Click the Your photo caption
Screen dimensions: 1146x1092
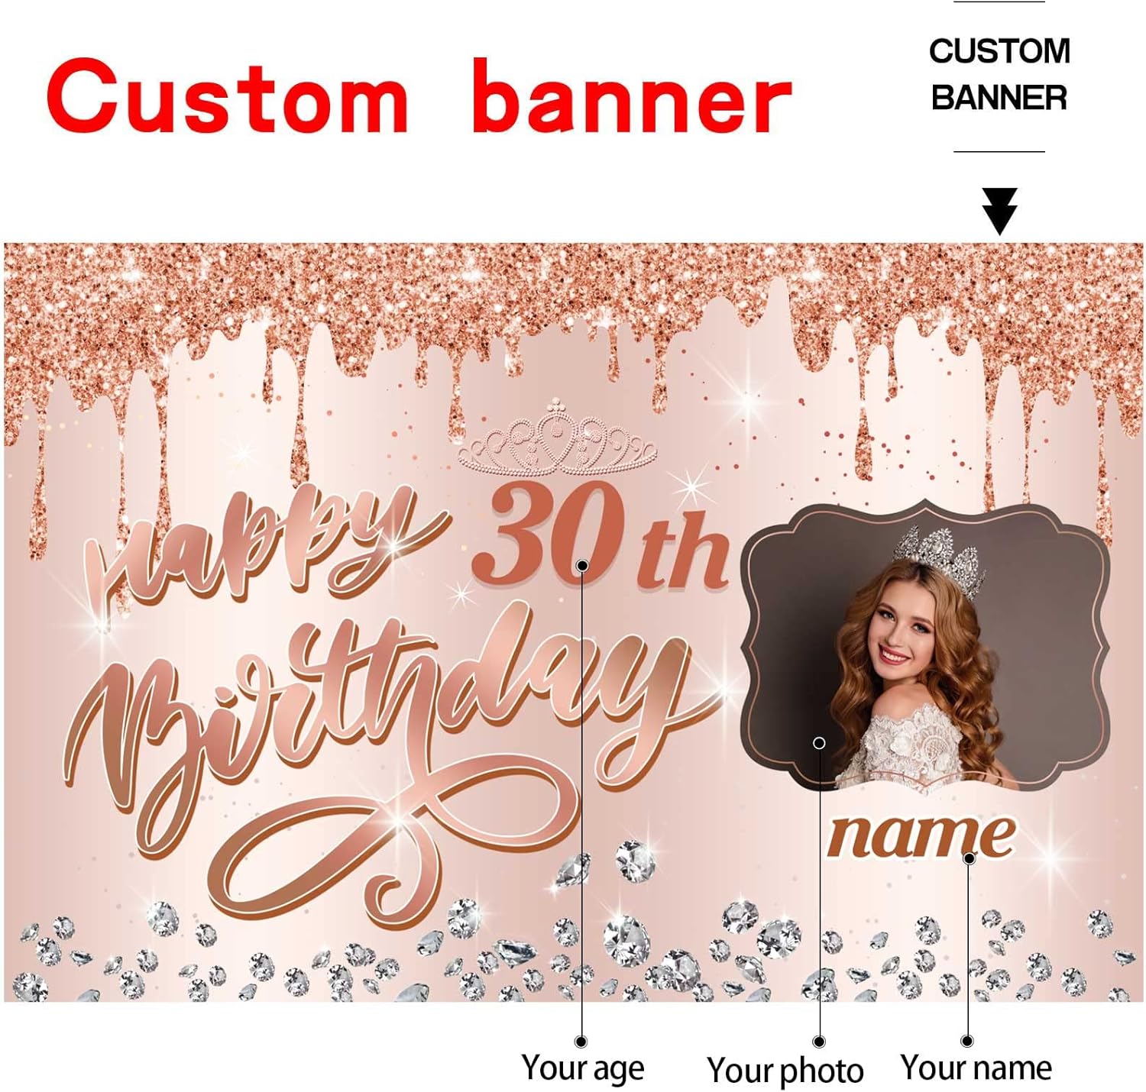coord(785,1070)
